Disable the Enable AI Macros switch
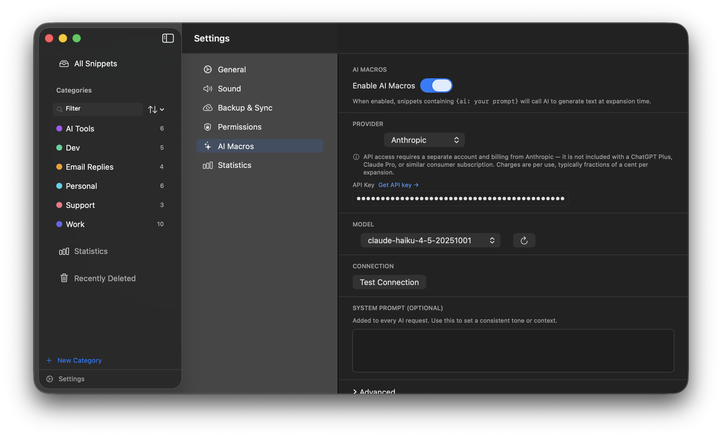Image resolution: width=722 pixels, height=438 pixels. pyautogui.click(x=436, y=86)
